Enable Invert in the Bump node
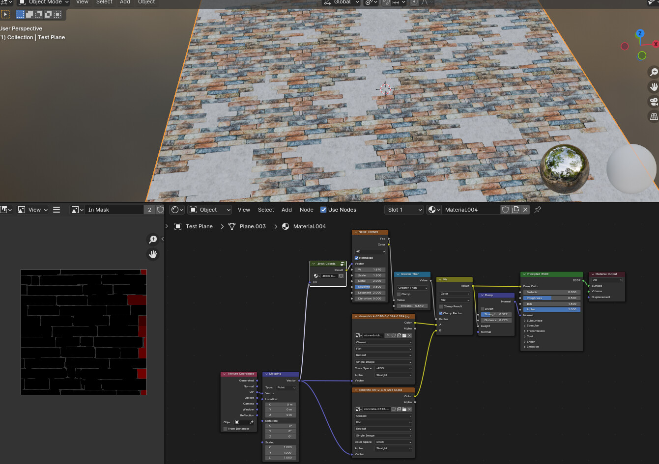 (483, 309)
